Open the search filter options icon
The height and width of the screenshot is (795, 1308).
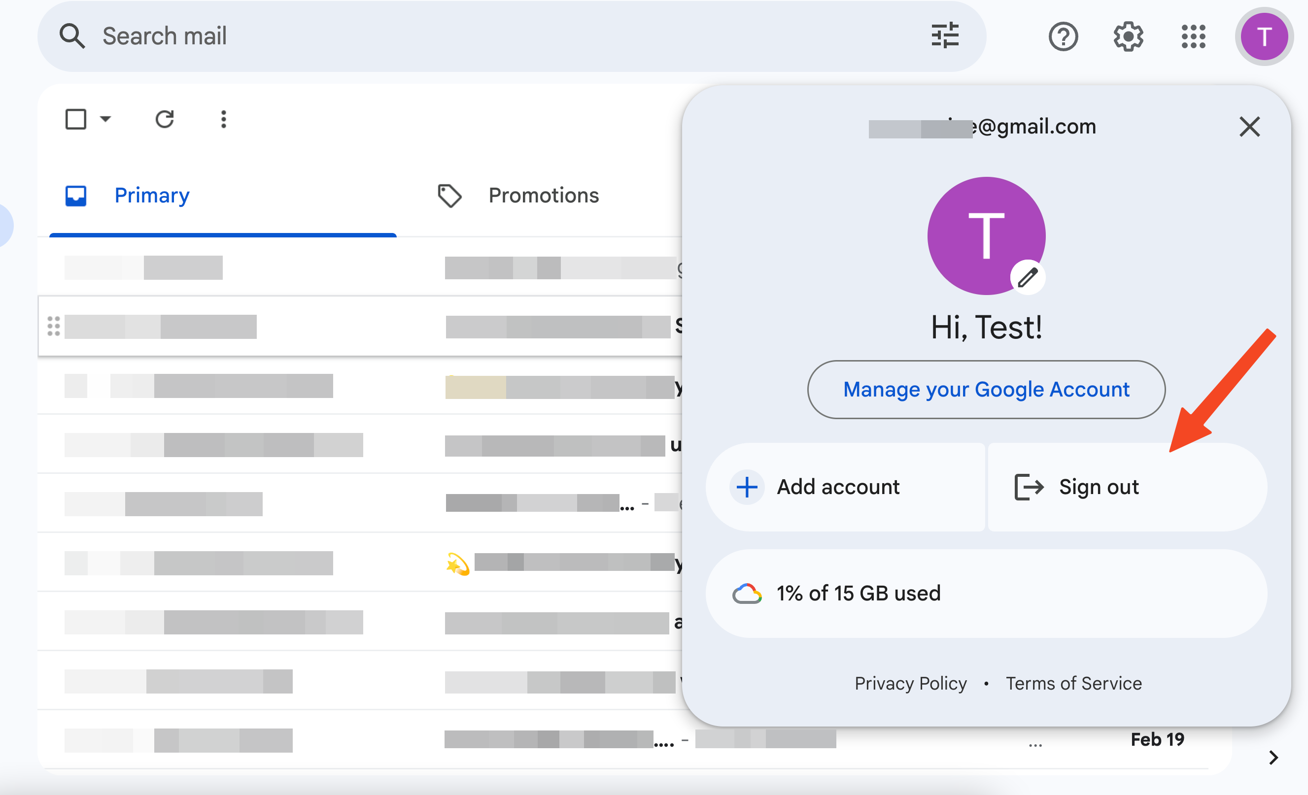(945, 35)
